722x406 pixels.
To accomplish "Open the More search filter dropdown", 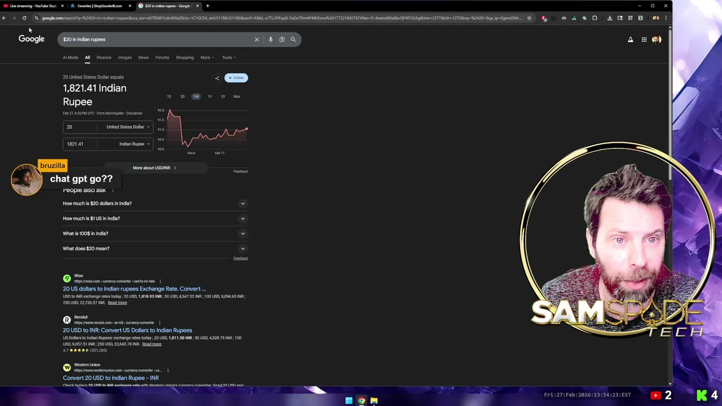I will click(207, 58).
